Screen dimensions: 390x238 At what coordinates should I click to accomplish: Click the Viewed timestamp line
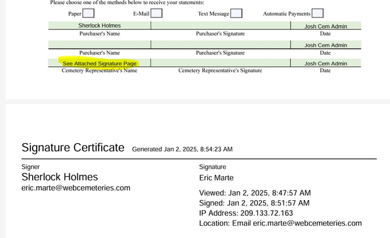point(255,193)
